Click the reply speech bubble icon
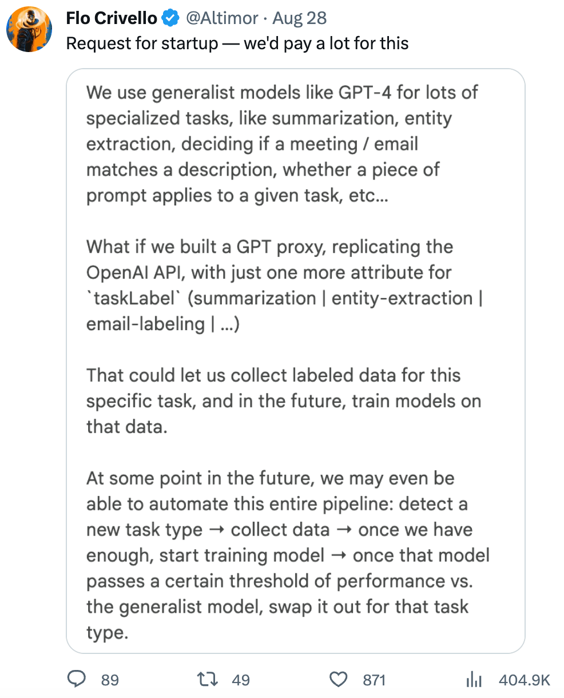Image resolution: width=564 pixels, height=698 pixels. [76, 679]
